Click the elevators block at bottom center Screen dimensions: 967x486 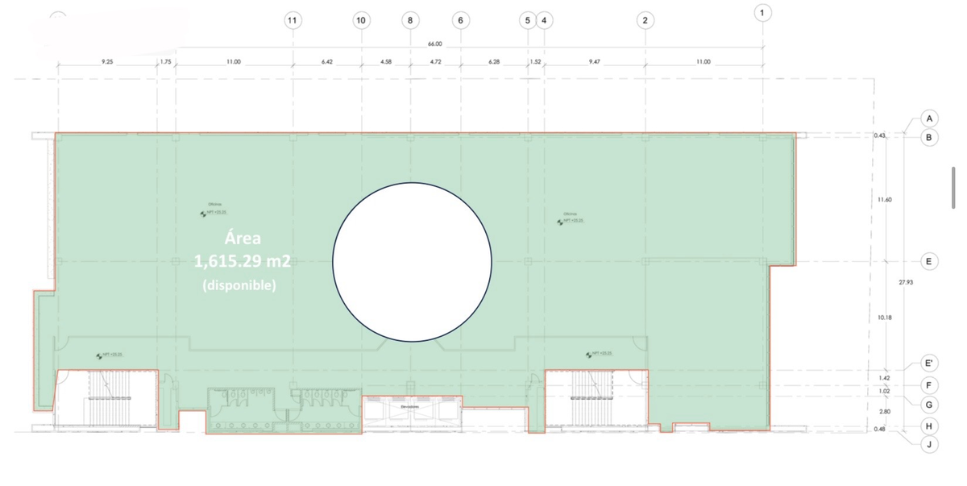pyautogui.click(x=411, y=408)
